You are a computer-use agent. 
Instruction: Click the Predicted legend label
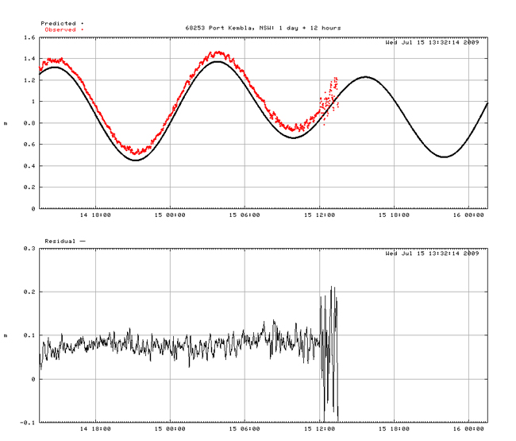pyautogui.click(x=58, y=24)
